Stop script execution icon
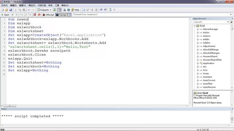The image size is (234, 131). coord(16,15)
